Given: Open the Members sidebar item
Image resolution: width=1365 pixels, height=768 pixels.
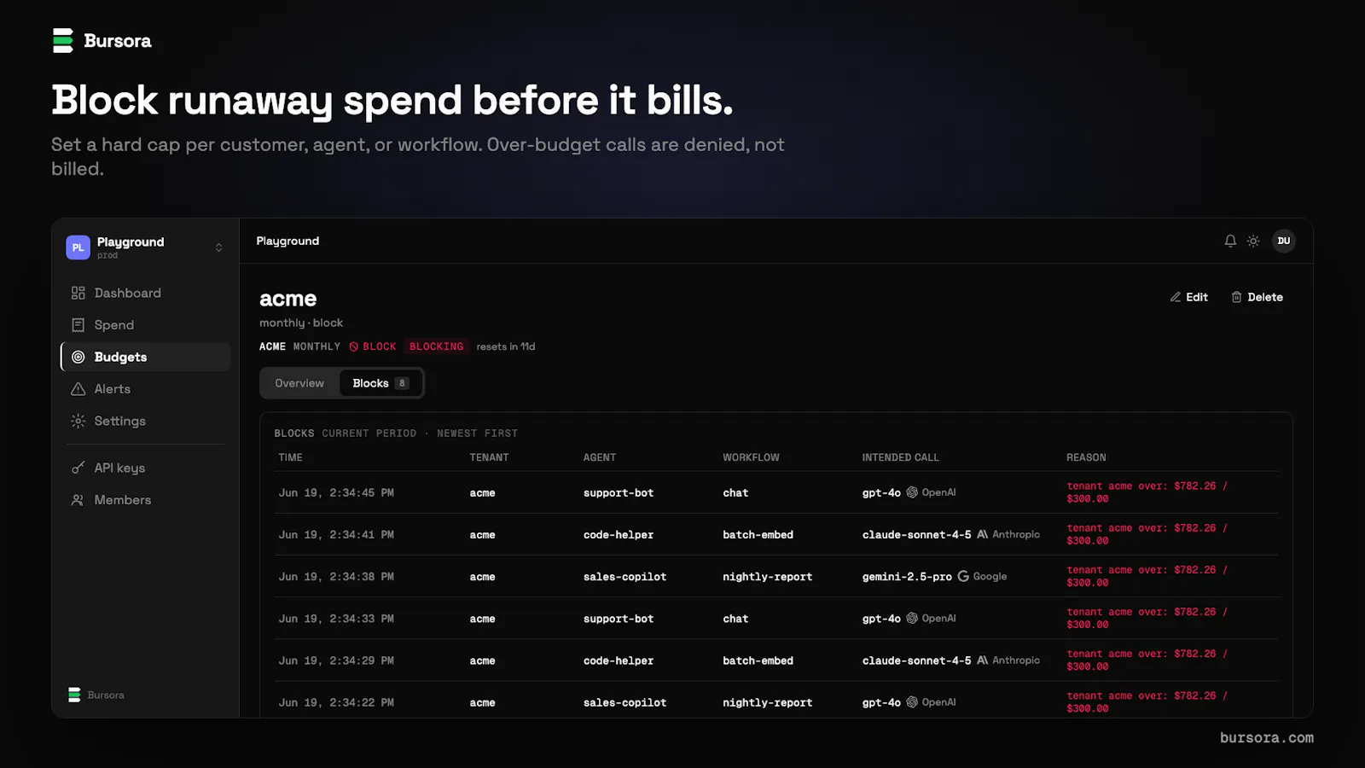Looking at the screenshot, I should click(x=145, y=500).
